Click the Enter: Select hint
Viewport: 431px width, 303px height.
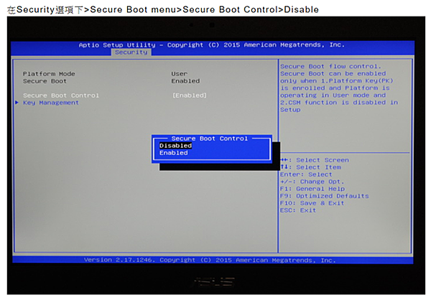[x=306, y=174]
